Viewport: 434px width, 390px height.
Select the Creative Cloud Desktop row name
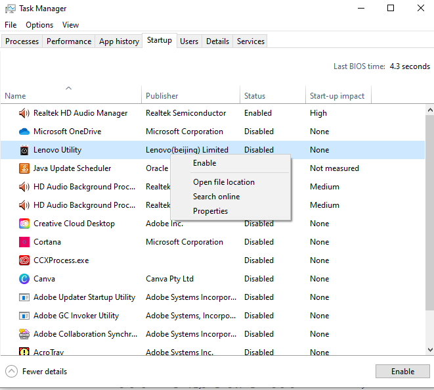point(74,224)
